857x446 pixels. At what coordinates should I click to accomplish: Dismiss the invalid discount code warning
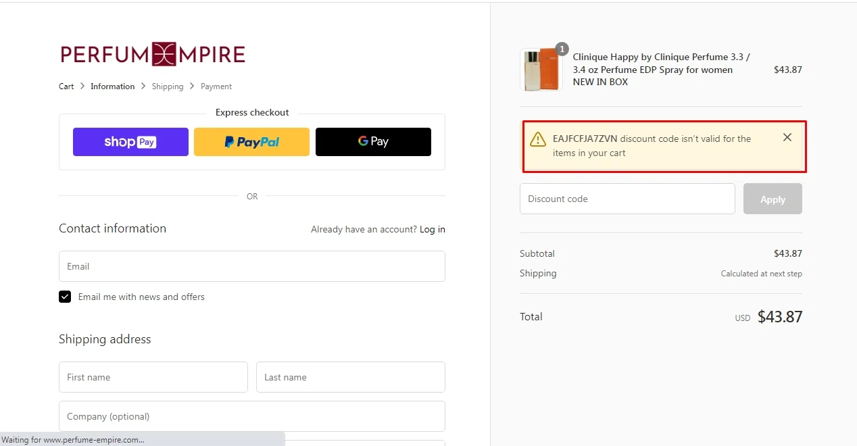click(787, 137)
